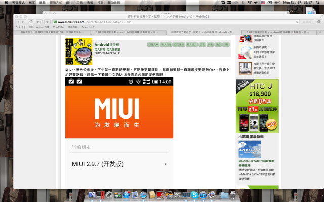Open the 編輯 menu

pos(42,3)
